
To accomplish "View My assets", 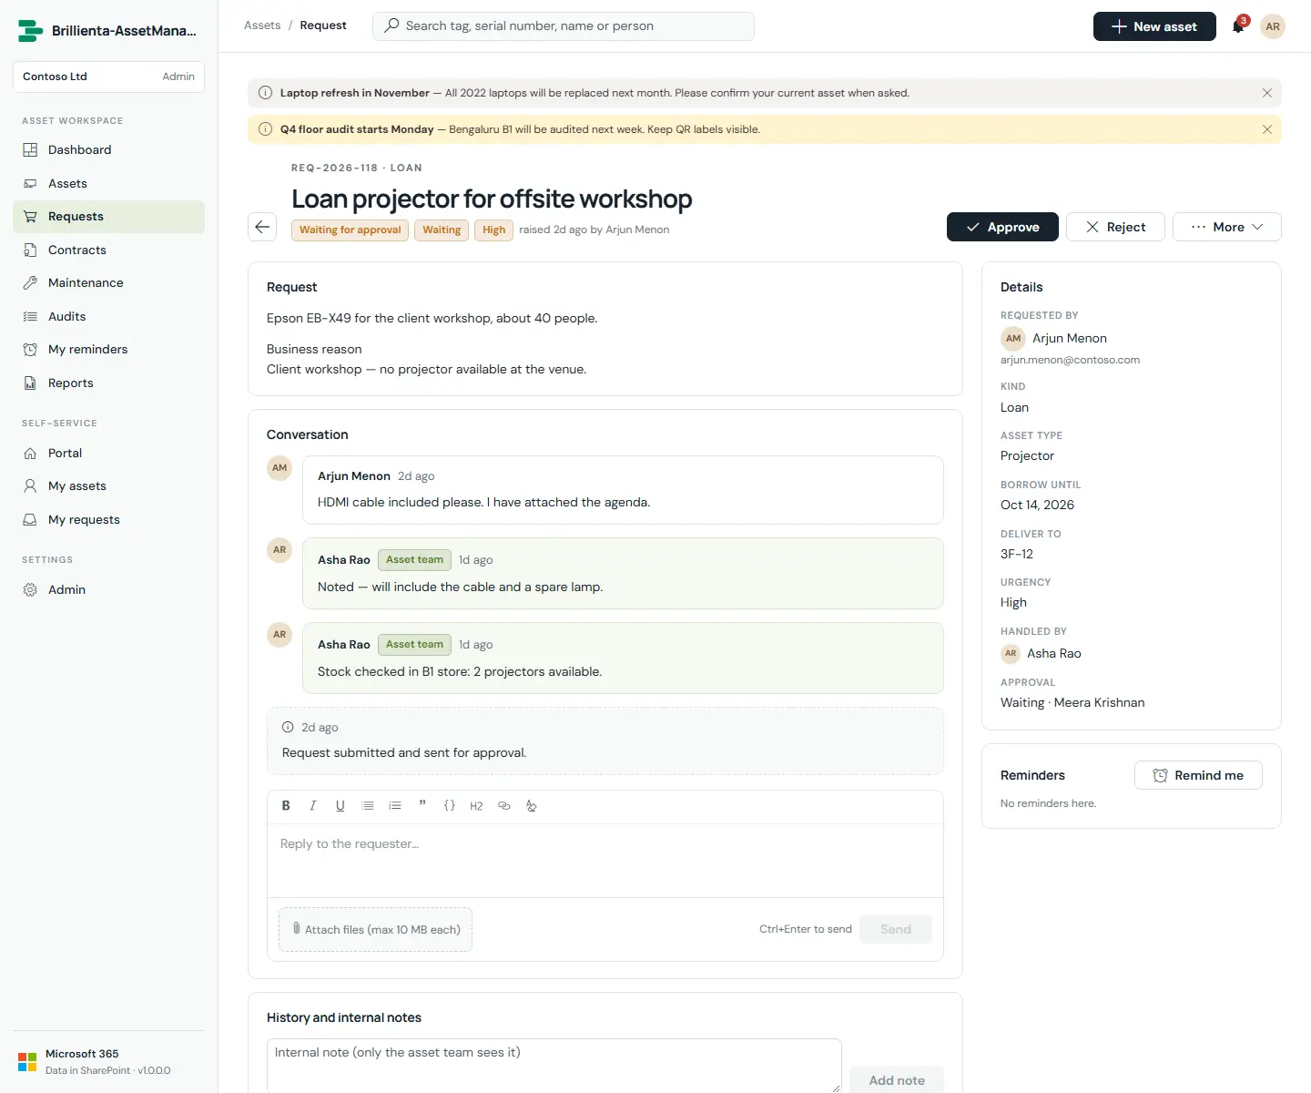I will click(x=108, y=486).
